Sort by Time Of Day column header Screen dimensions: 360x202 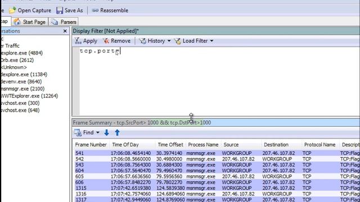[125, 145]
